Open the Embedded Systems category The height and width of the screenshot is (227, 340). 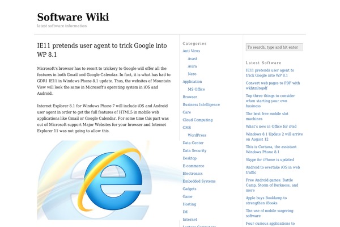click(199, 181)
